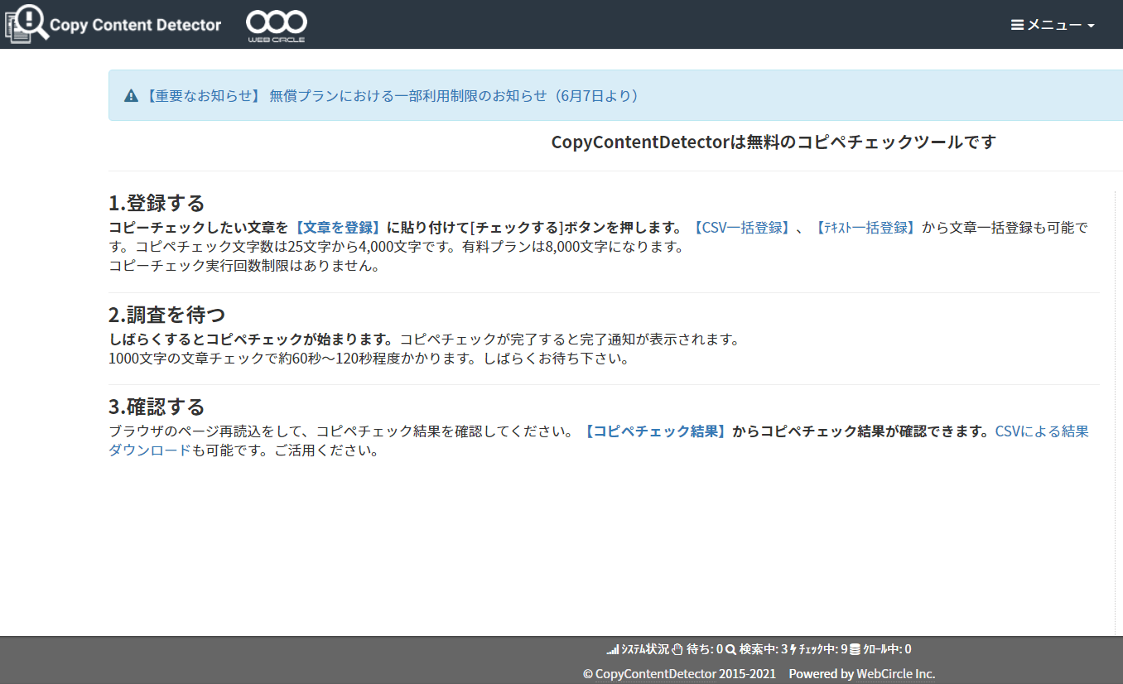Click the 1.登録する heading
Viewport: 1123px width, 684px height.
tap(157, 203)
